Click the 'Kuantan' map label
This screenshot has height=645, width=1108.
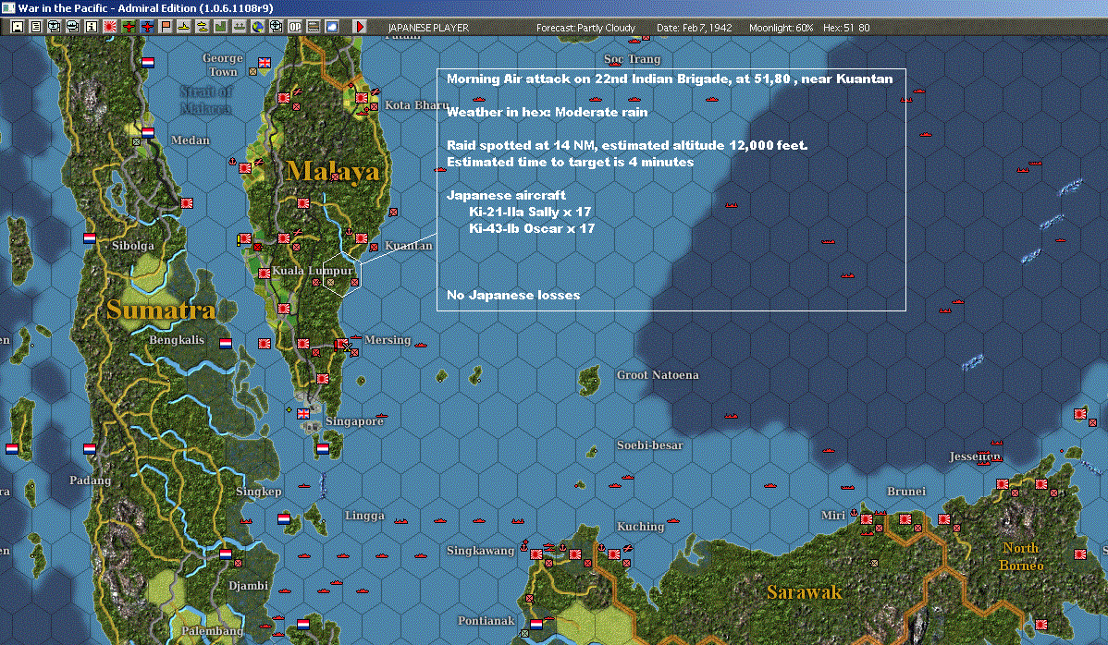(409, 246)
